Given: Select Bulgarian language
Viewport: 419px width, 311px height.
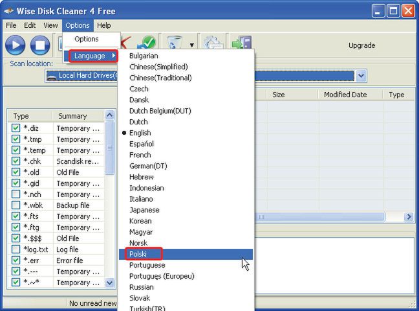Looking at the screenshot, I should [186, 56].
